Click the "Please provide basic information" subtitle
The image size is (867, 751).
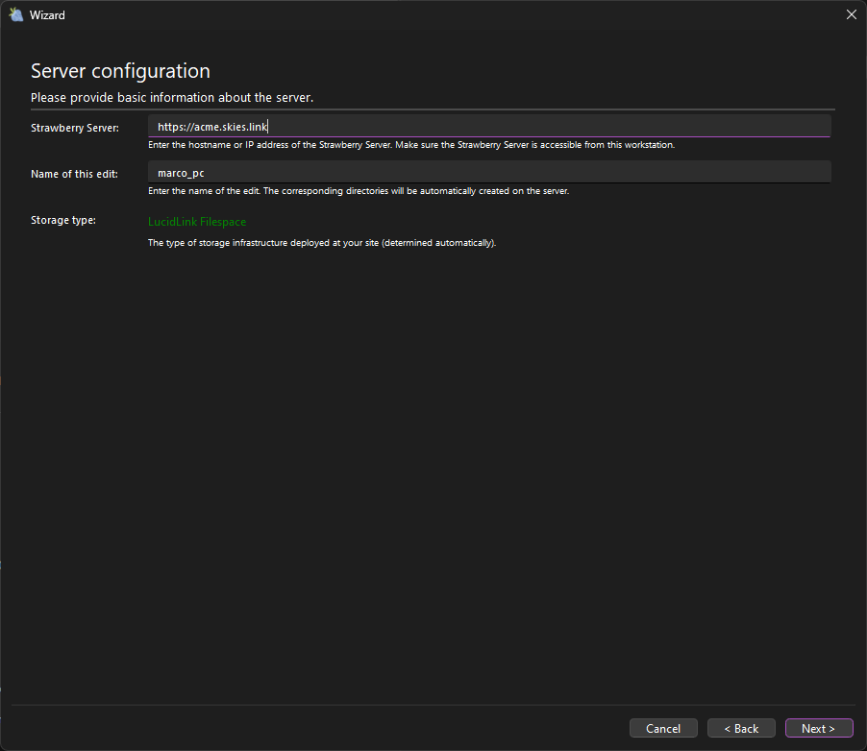[x=172, y=98]
